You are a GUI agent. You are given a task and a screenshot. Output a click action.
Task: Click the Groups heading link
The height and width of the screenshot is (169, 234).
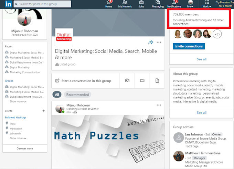click(9, 81)
